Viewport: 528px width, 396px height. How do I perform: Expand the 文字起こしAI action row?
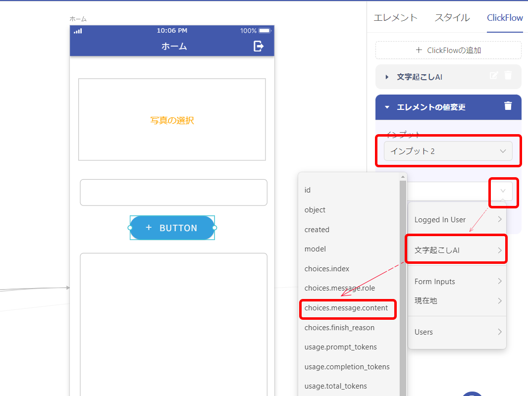coord(387,77)
